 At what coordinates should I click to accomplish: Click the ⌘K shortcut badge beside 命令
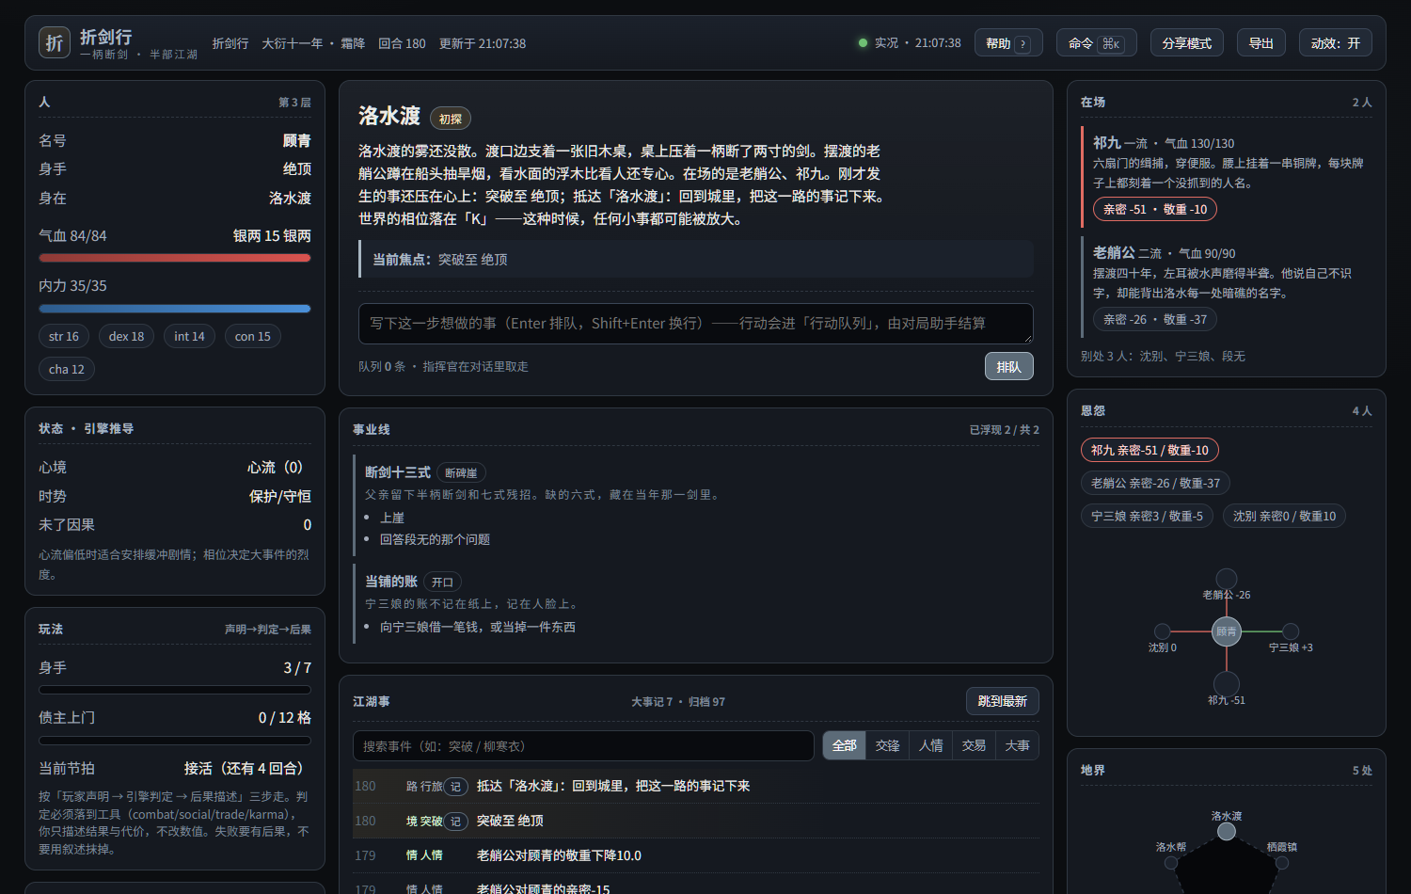[x=1111, y=44]
